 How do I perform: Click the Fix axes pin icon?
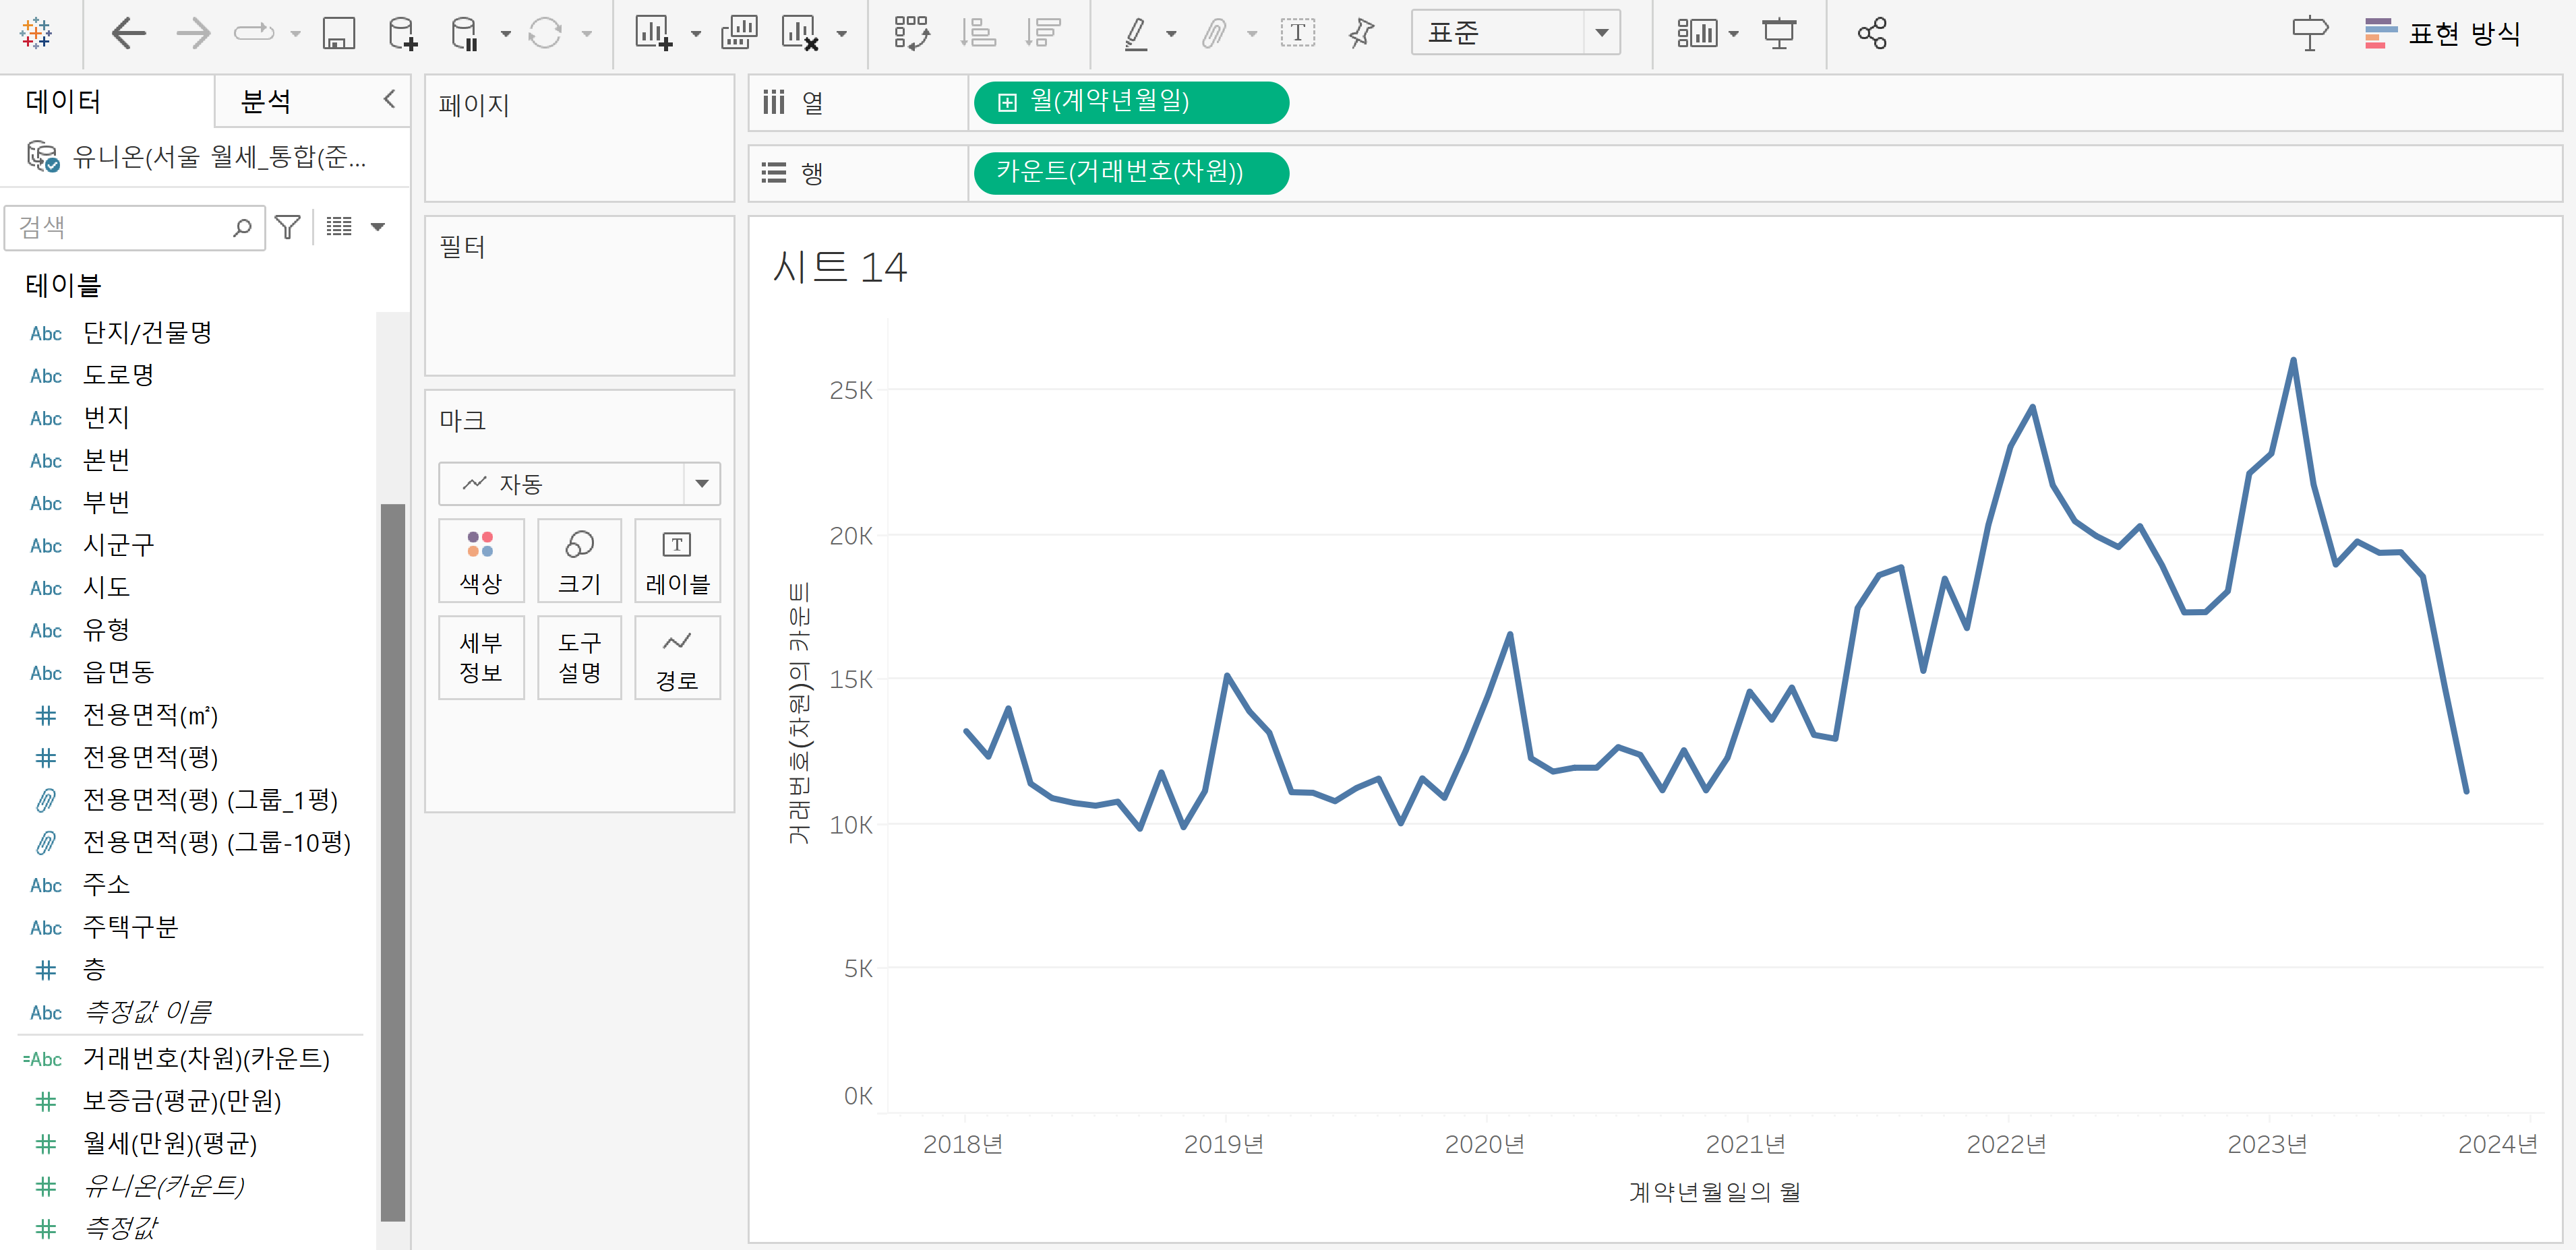[1360, 34]
